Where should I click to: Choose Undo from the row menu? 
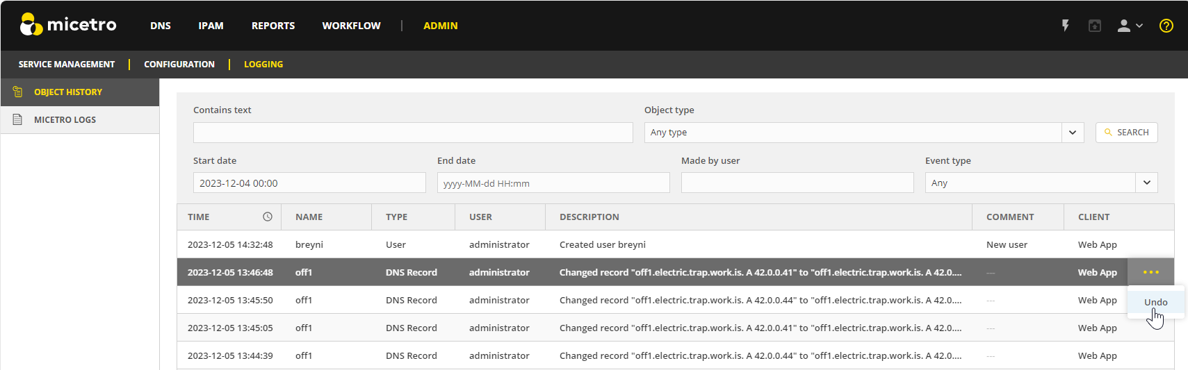tap(1155, 302)
